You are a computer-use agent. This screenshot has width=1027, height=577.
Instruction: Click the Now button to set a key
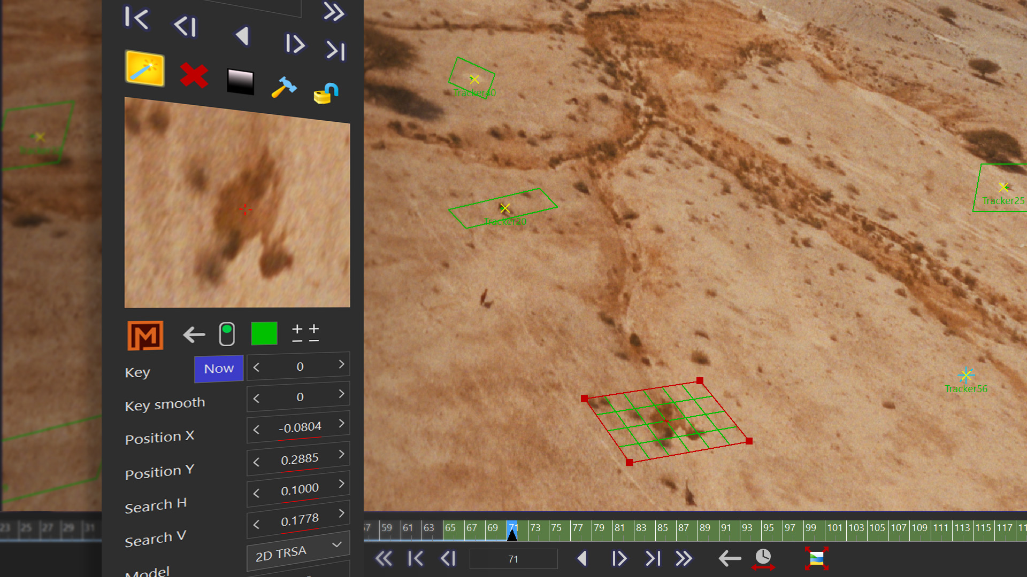click(x=218, y=369)
